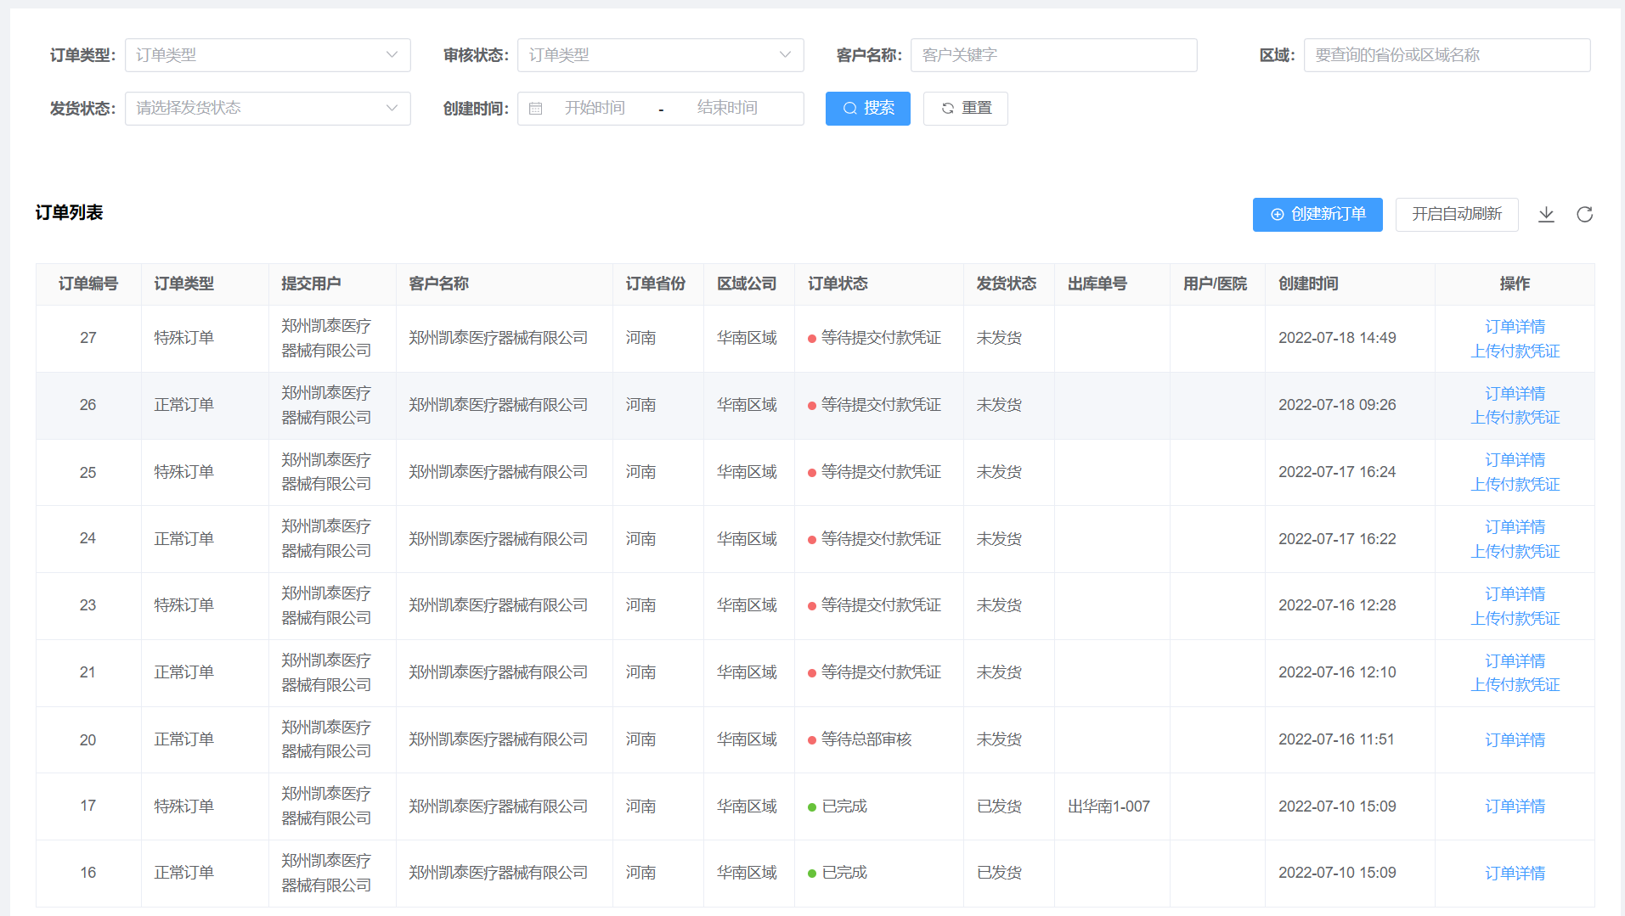This screenshot has width=1625, height=916.
Task: Click the 订单编号 column header
Action: coord(88,284)
